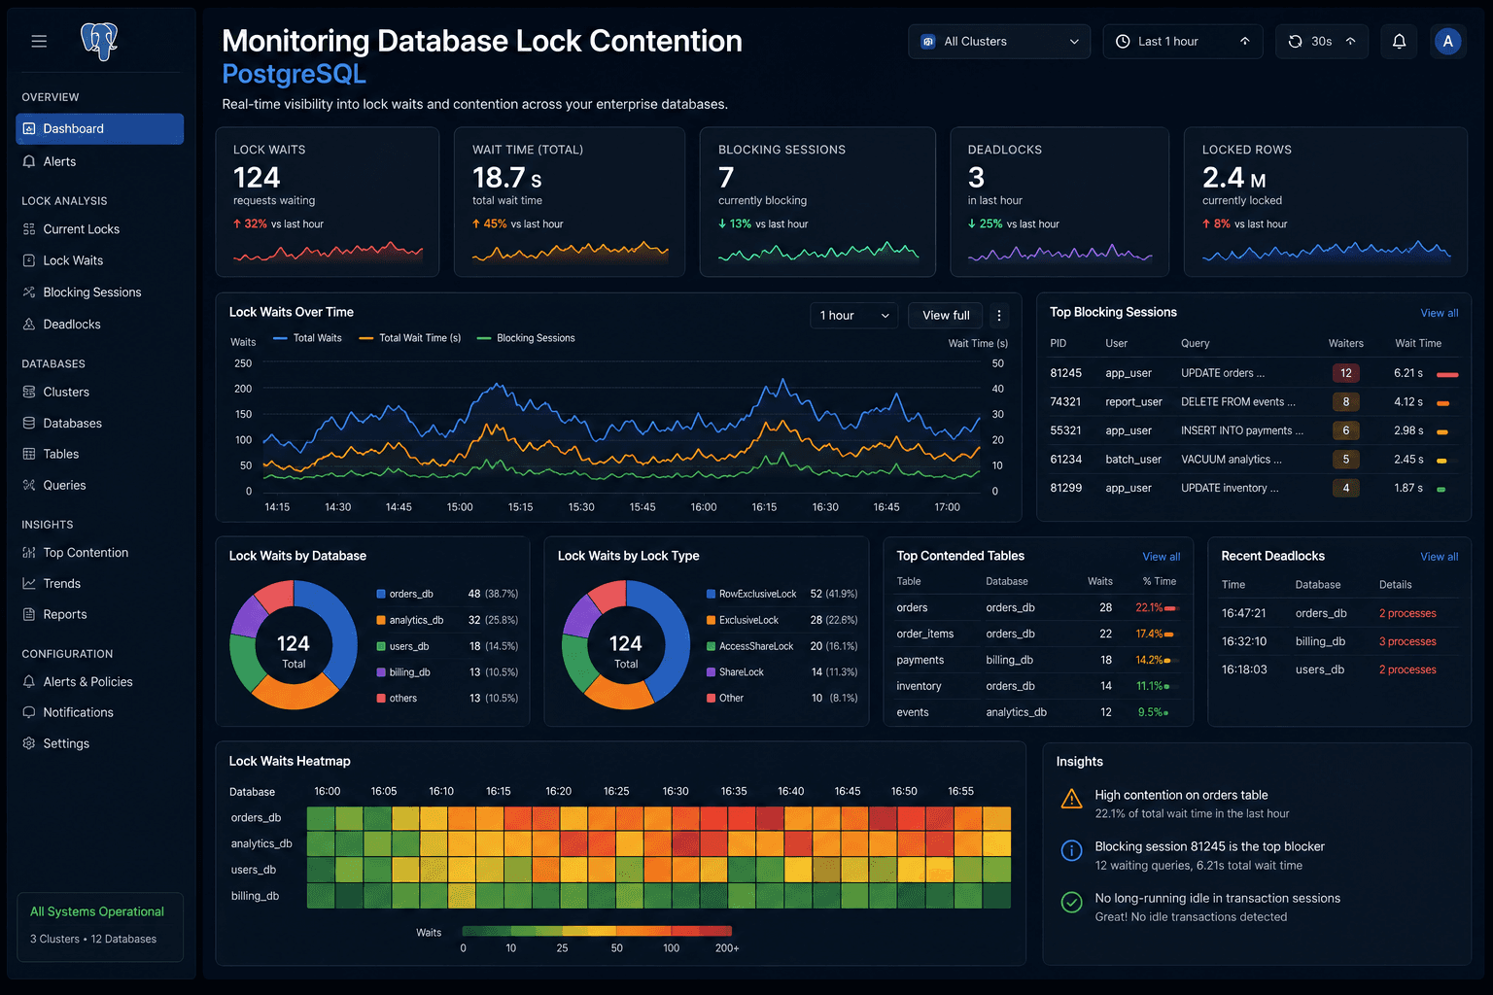Click the Trends chart icon in the sidebar
Viewport: 1493px width, 995px height.
[29, 583]
